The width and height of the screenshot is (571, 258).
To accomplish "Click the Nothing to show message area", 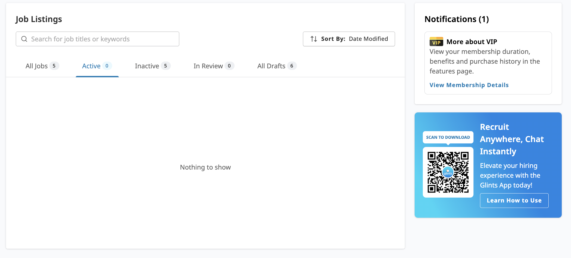I will (205, 167).
